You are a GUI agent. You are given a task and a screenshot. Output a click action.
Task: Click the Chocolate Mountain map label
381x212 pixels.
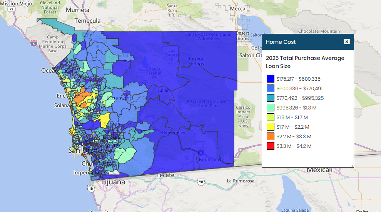tap(319, 31)
